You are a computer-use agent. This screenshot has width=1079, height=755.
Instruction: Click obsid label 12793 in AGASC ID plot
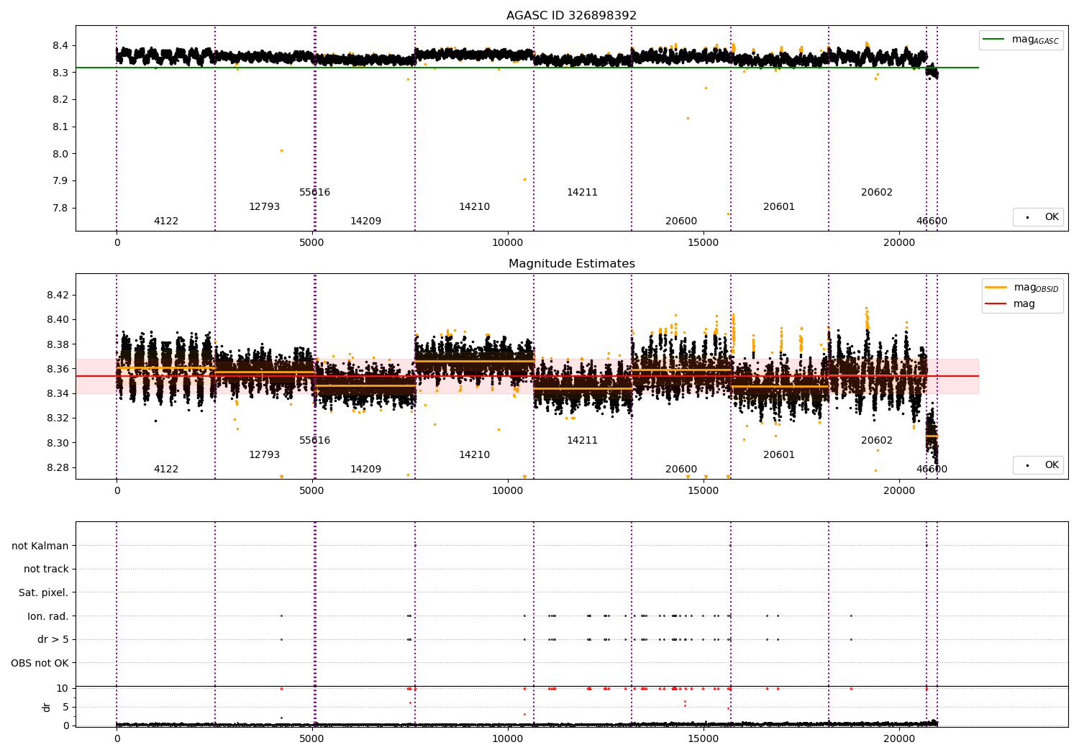(264, 206)
